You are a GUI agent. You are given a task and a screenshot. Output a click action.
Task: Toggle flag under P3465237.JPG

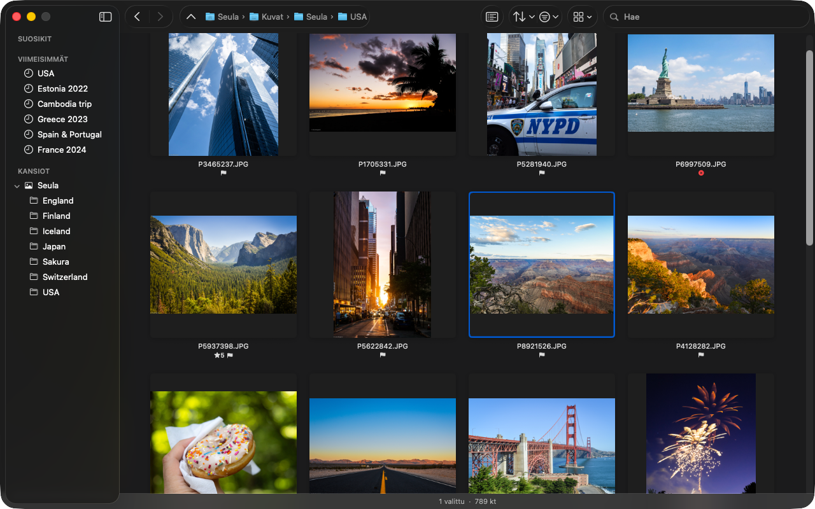223,173
